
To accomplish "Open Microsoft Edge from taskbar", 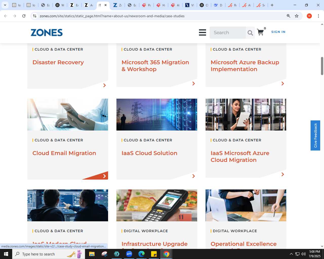I will (141, 254).
